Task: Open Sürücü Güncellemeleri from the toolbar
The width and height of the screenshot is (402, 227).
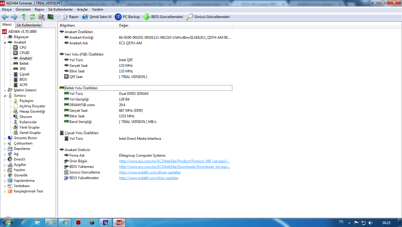Action: tap(208, 17)
